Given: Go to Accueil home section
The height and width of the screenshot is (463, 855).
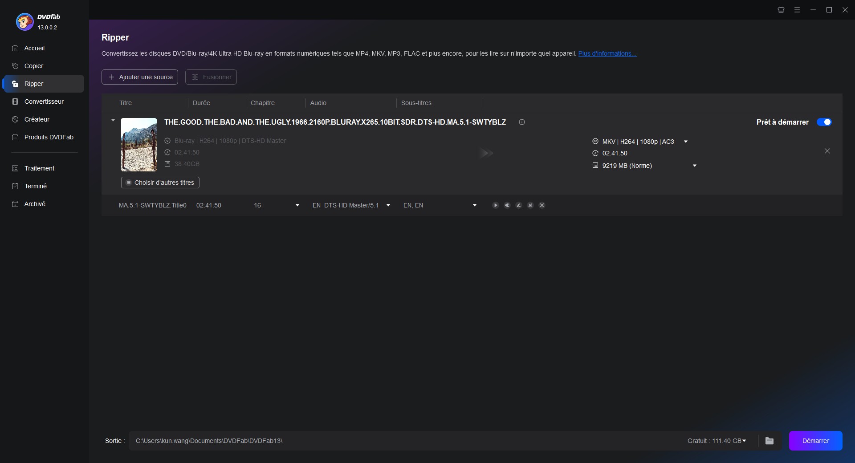Looking at the screenshot, I should [43, 48].
